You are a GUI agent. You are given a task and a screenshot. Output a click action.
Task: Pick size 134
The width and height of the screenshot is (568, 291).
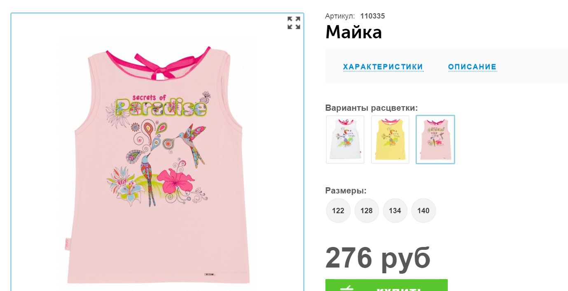[395, 210]
